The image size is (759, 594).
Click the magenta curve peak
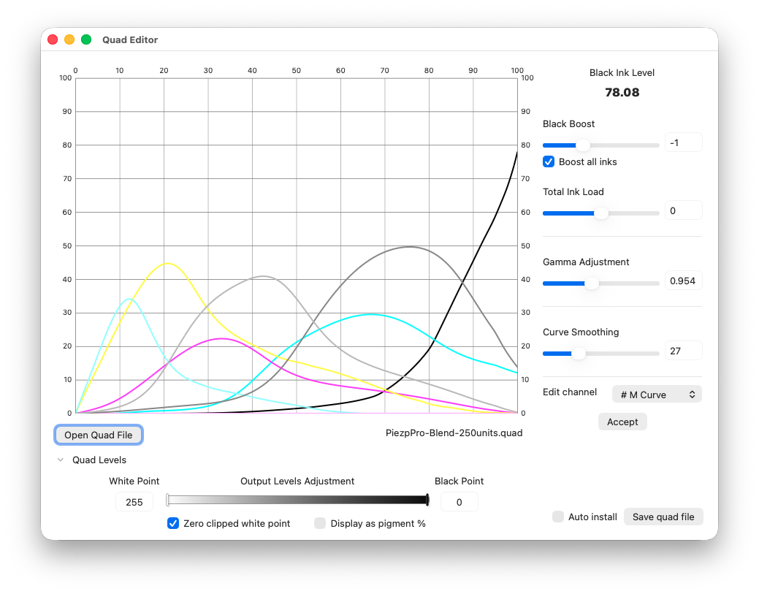click(x=221, y=338)
